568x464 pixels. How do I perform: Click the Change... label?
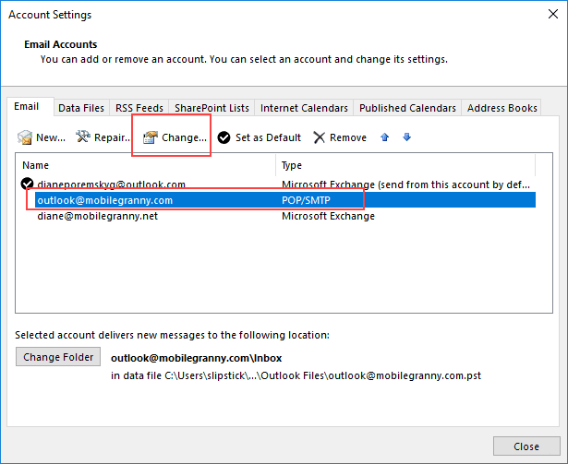coord(184,137)
